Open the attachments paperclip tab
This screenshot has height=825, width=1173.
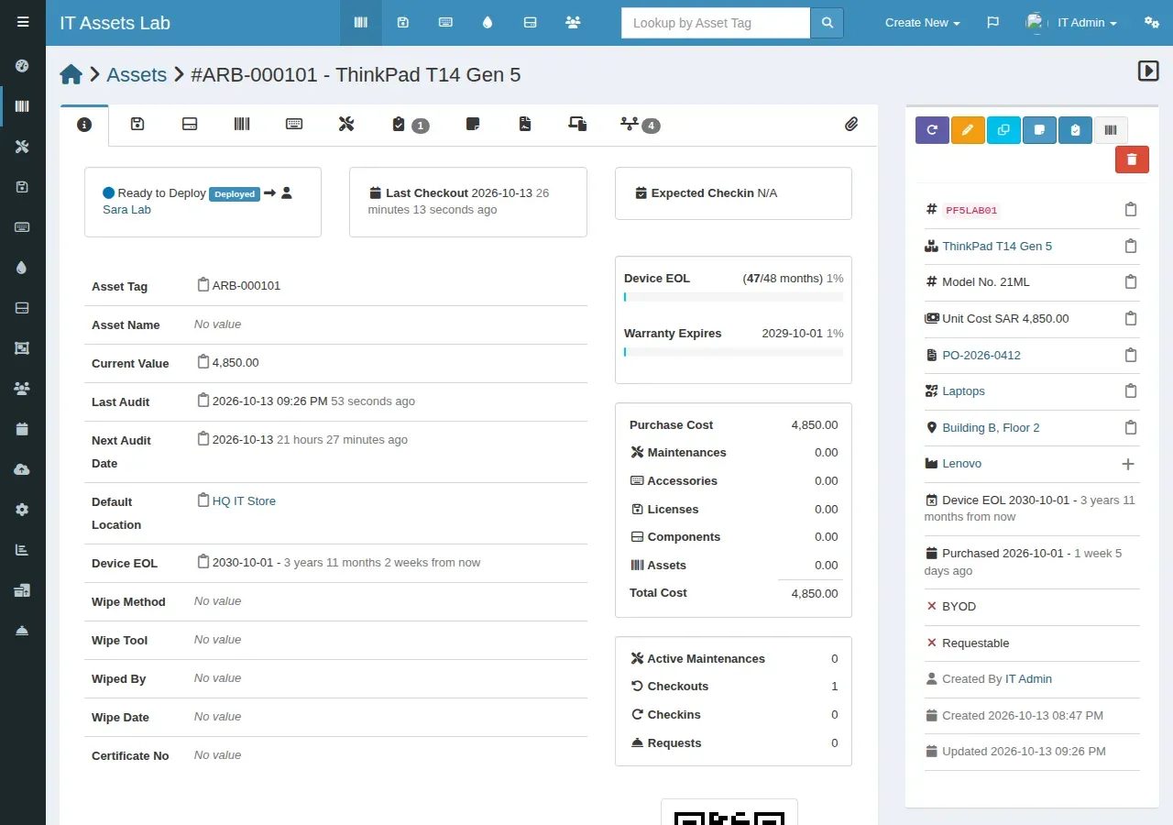(x=851, y=125)
